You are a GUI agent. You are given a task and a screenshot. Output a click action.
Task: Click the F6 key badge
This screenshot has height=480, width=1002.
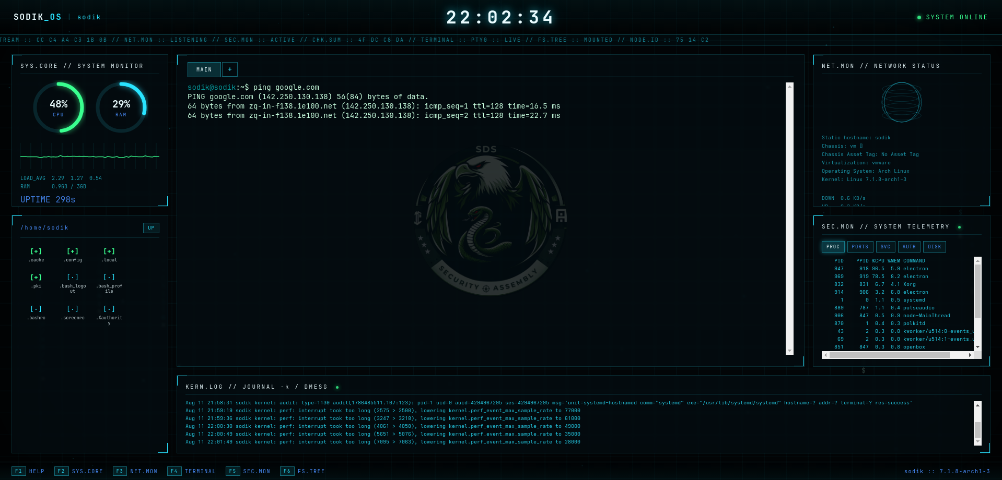tap(287, 471)
